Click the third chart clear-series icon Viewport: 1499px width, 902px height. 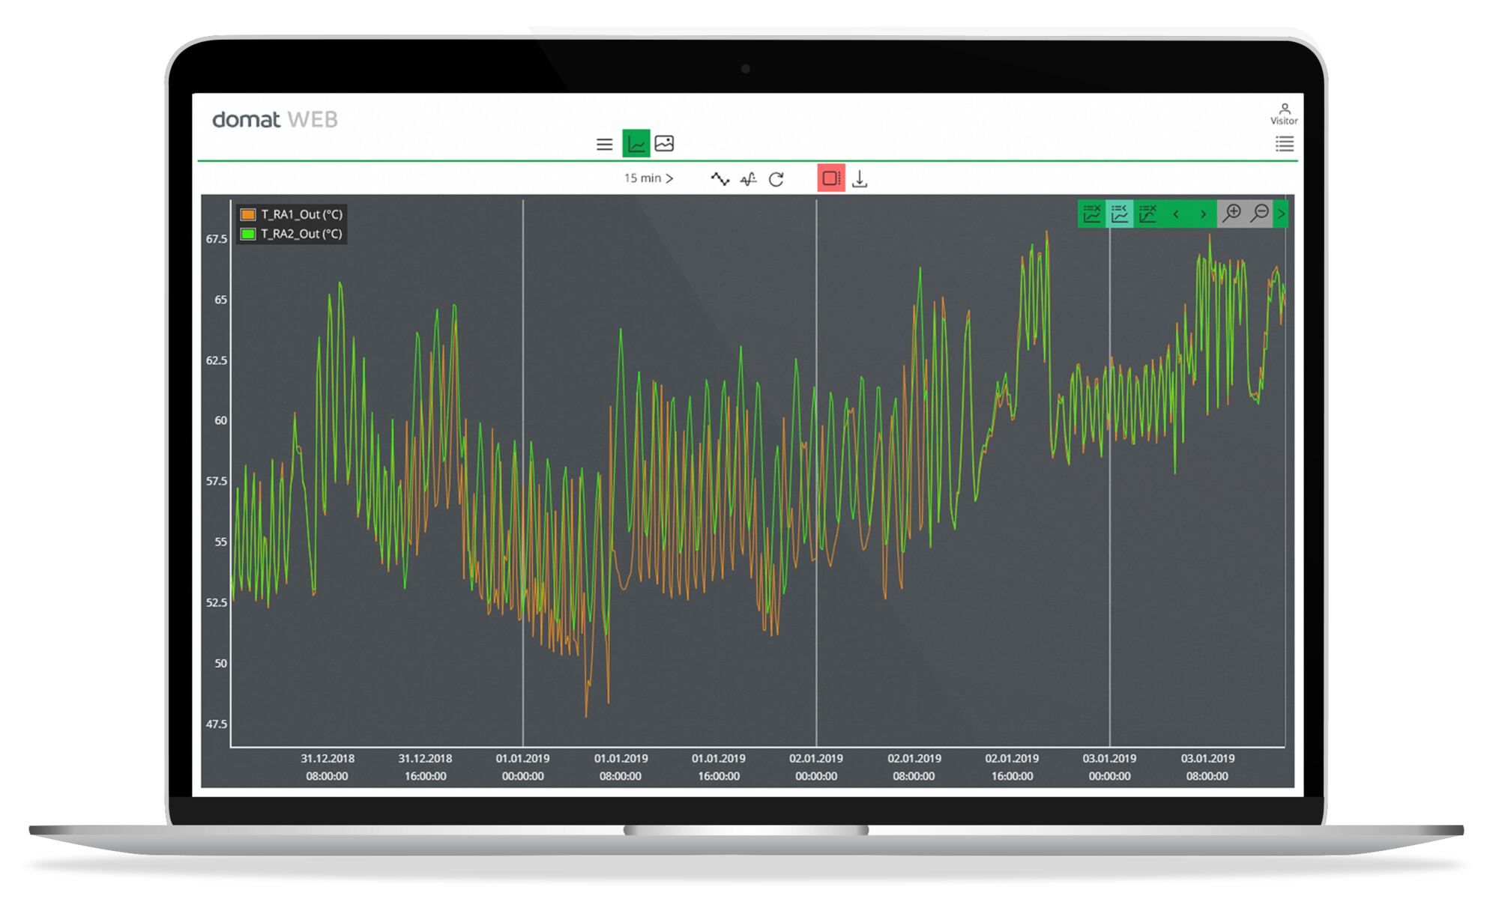click(x=1147, y=214)
